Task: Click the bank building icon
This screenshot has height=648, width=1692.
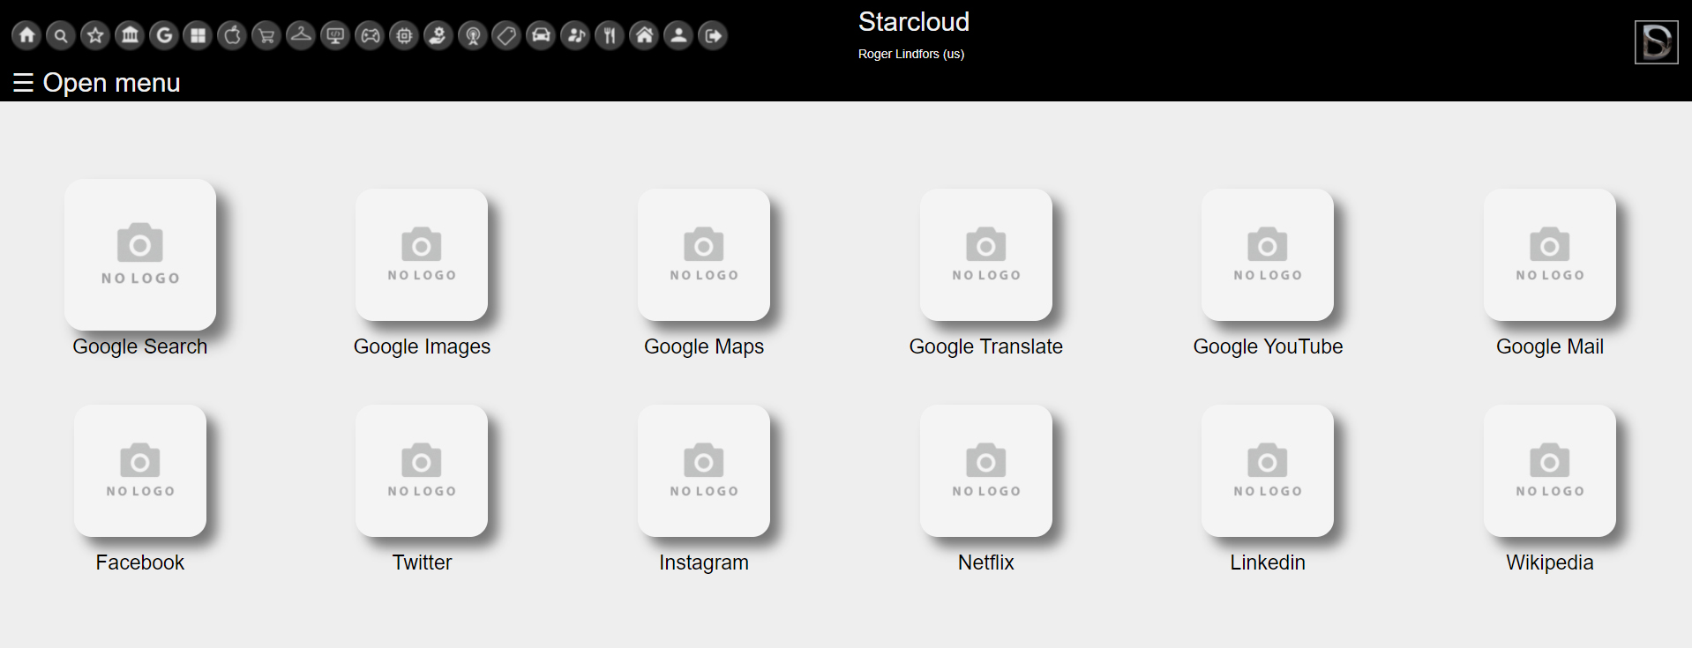Action: tap(130, 36)
